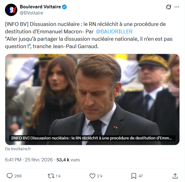Viewport: 185px width, 182px height.
Task: Open the three-dot more options menu
Action: pos(177,7)
